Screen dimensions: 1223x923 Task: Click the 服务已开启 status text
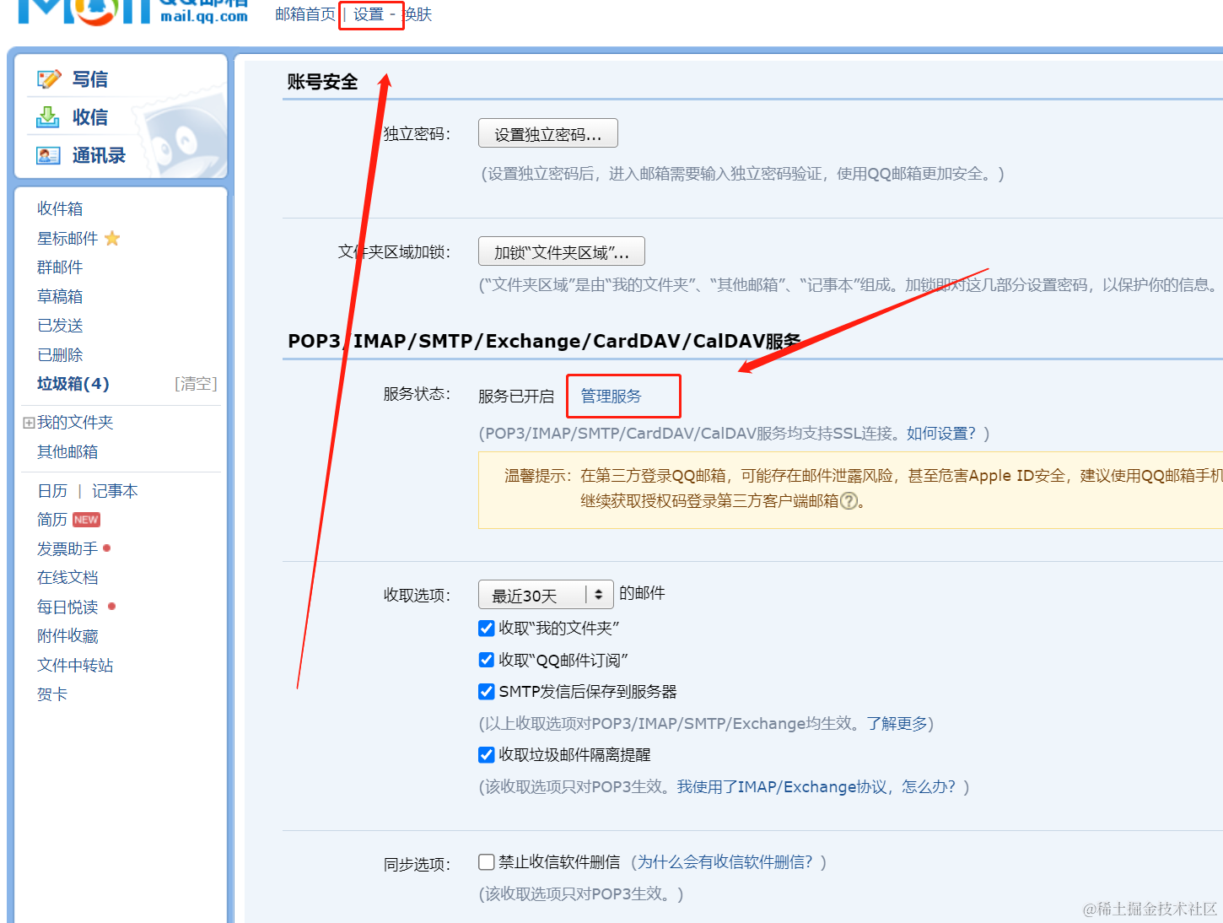click(x=516, y=396)
